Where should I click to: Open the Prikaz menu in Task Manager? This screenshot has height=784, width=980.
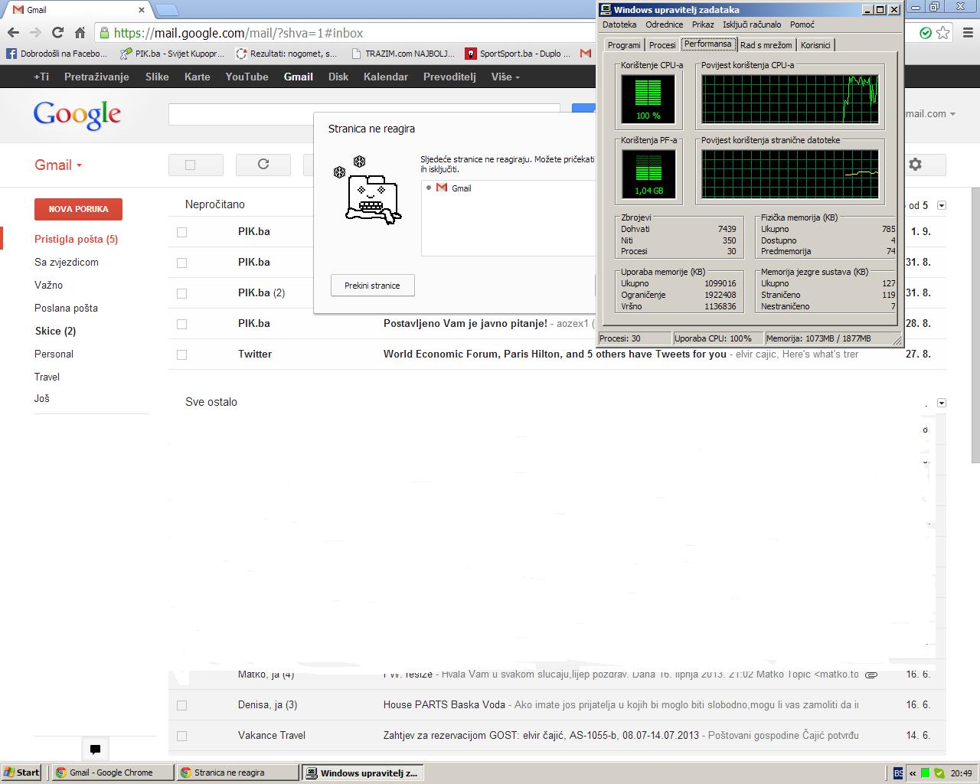703,24
